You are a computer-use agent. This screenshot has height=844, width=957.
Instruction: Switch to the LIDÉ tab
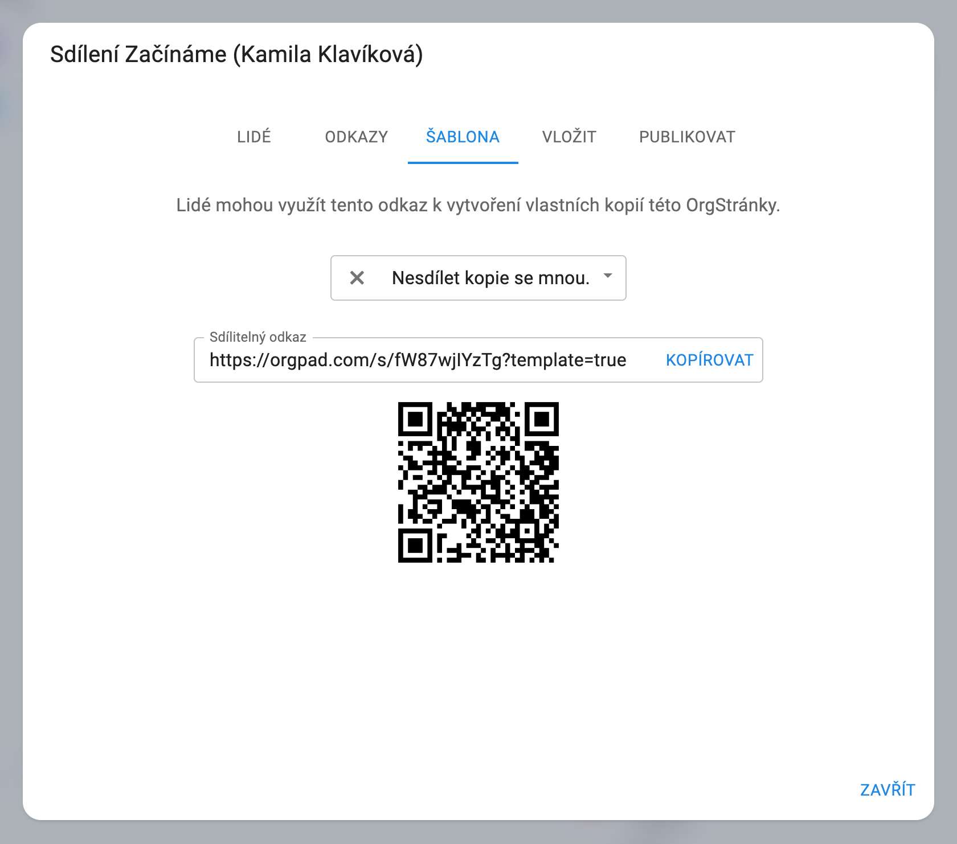pyautogui.click(x=254, y=137)
